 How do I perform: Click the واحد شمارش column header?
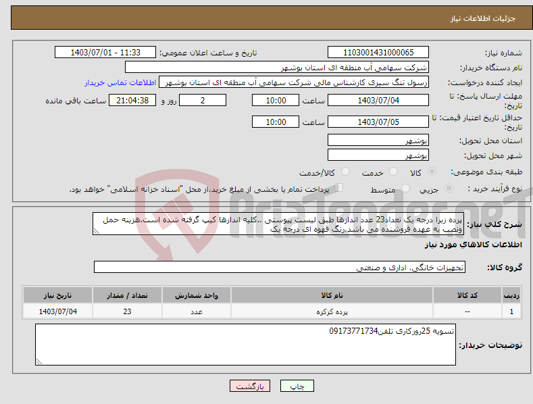click(x=197, y=295)
